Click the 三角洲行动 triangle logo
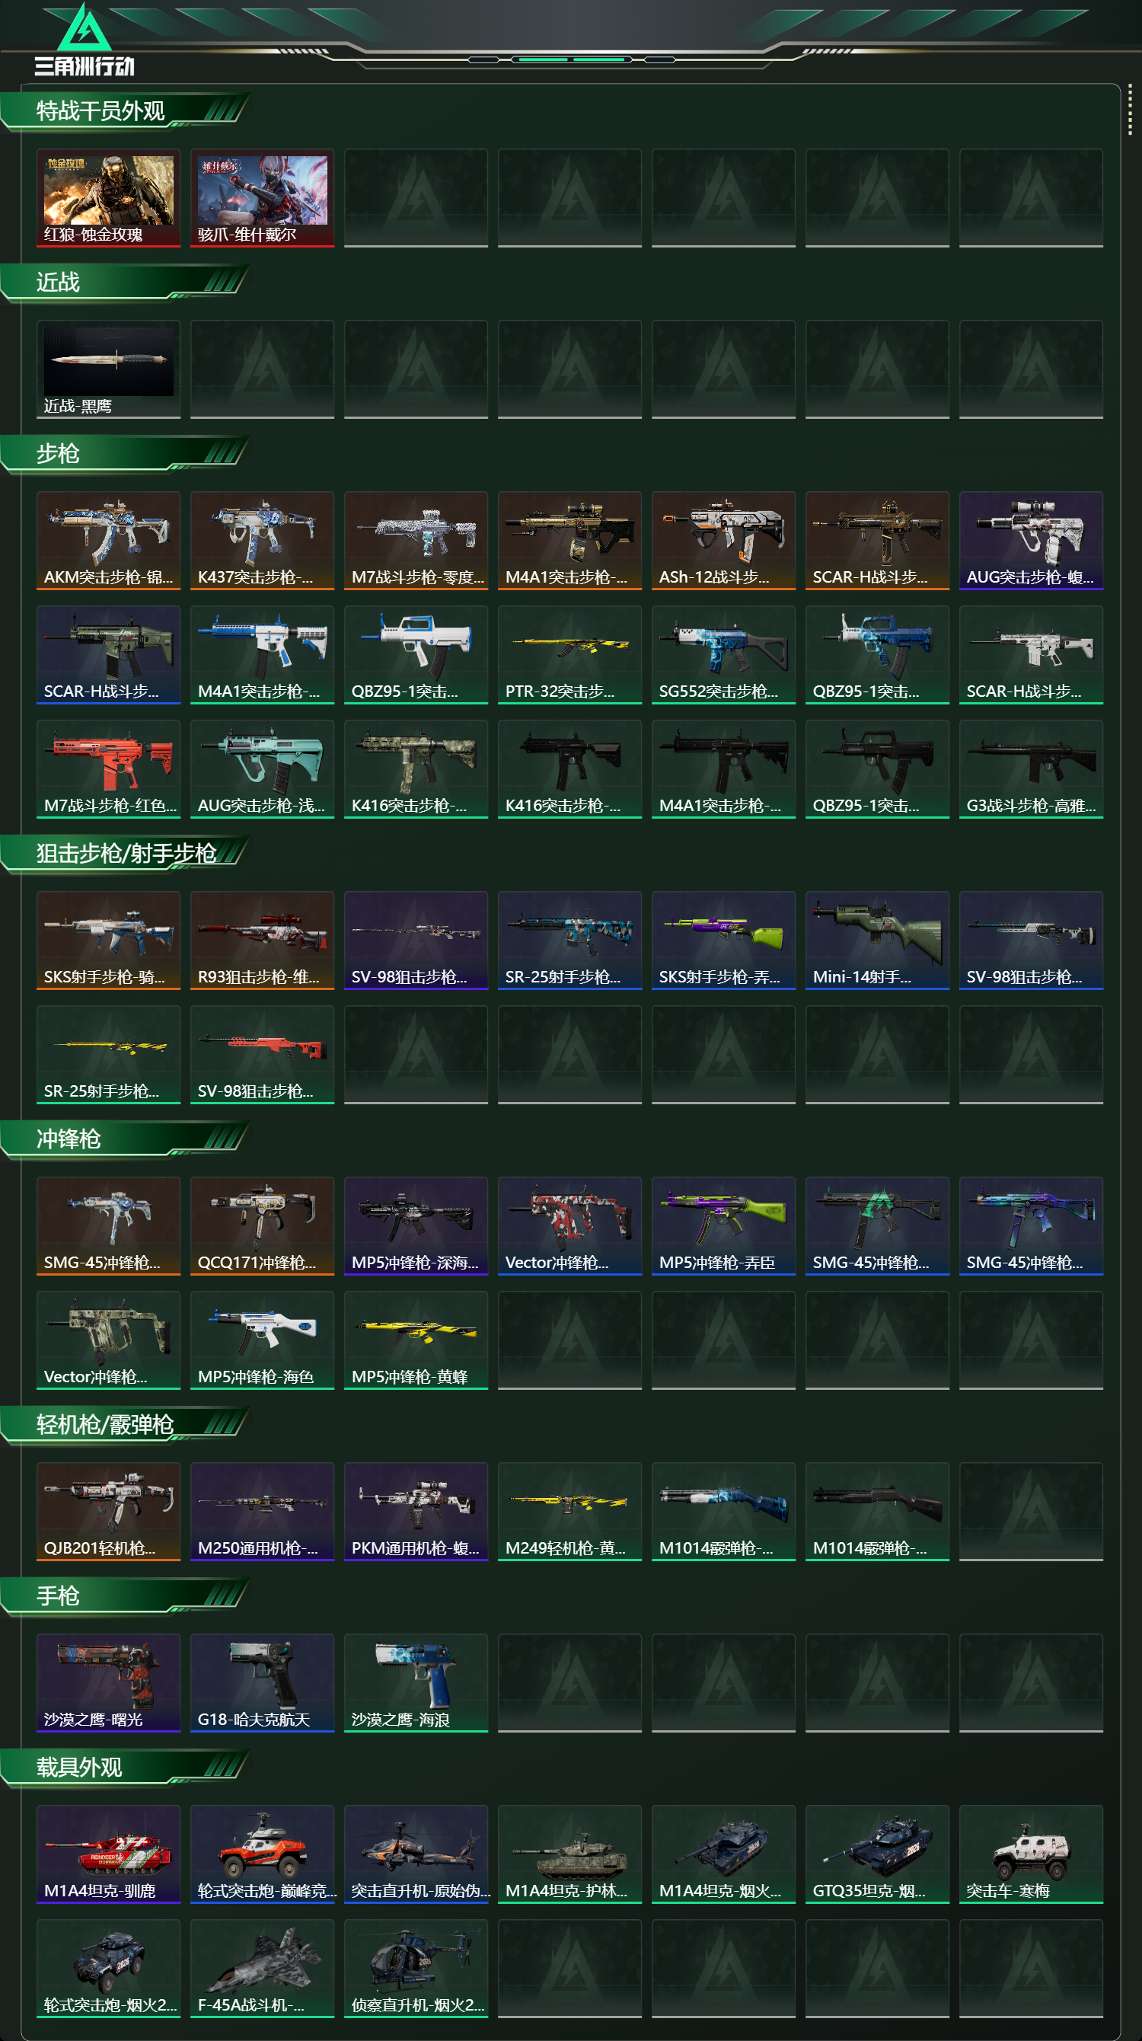Screen dimensions: 1142x2041 click(85, 27)
